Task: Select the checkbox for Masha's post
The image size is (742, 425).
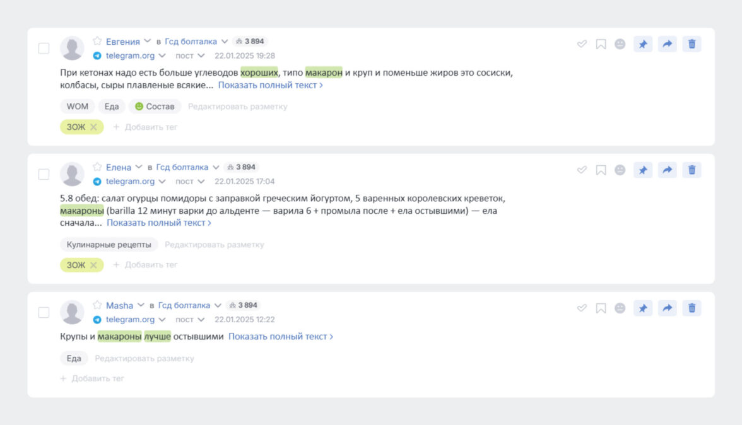Action: pos(44,312)
